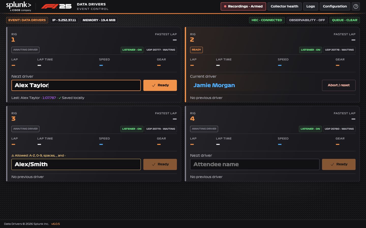Click the Memory 19.4 MiB chip
This screenshot has width=366, height=228.
[x=99, y=20]
